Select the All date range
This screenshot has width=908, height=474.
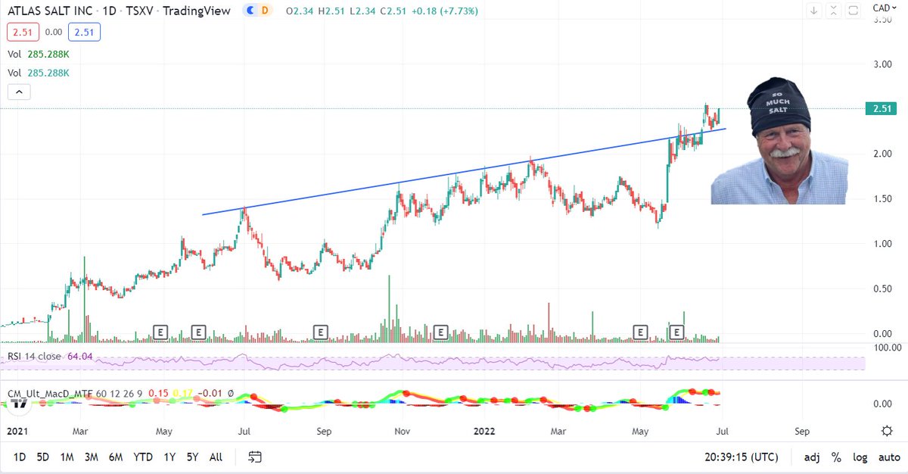point(216,457)
